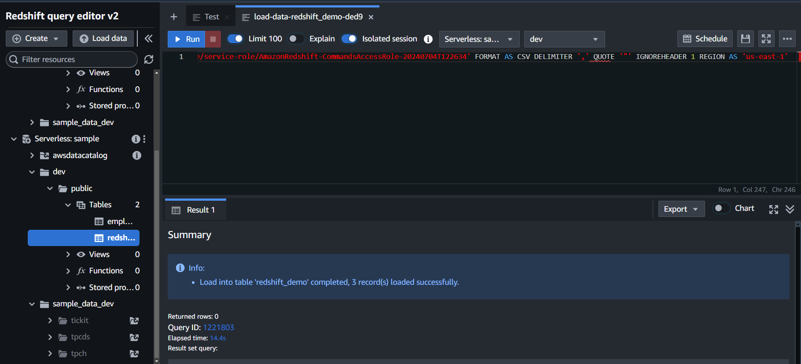Expand the upper sample_data_dev folder
Screen dimensions: 801x364
tap(32, 122)
